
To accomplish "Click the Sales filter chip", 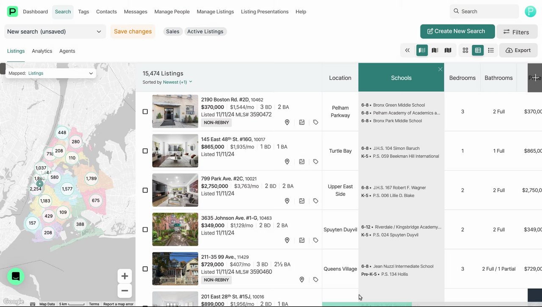I will coord(172,31).
